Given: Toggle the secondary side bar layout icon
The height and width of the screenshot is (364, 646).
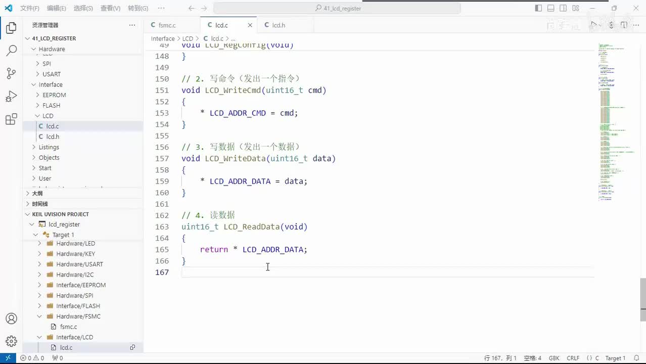Looking at the screenshot, I should [x=563, y=8].
